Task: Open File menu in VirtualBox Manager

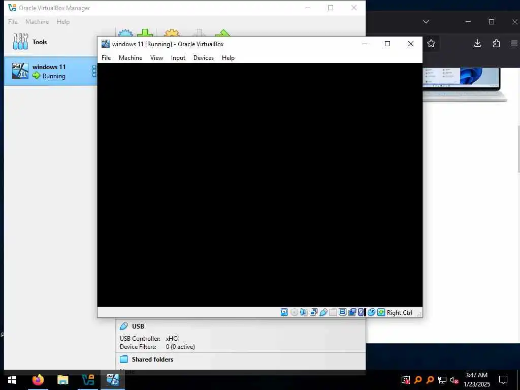Action: [x=13, y=22]
